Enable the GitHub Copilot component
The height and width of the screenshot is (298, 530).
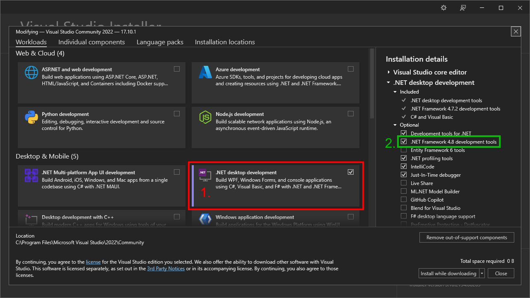click(x=403, y=199)
